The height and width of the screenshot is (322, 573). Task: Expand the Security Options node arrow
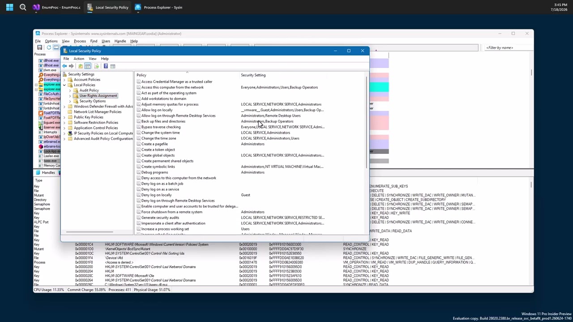point(70,101)
